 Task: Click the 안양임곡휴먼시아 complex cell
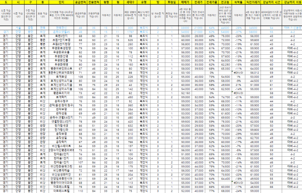click(61, 178)
